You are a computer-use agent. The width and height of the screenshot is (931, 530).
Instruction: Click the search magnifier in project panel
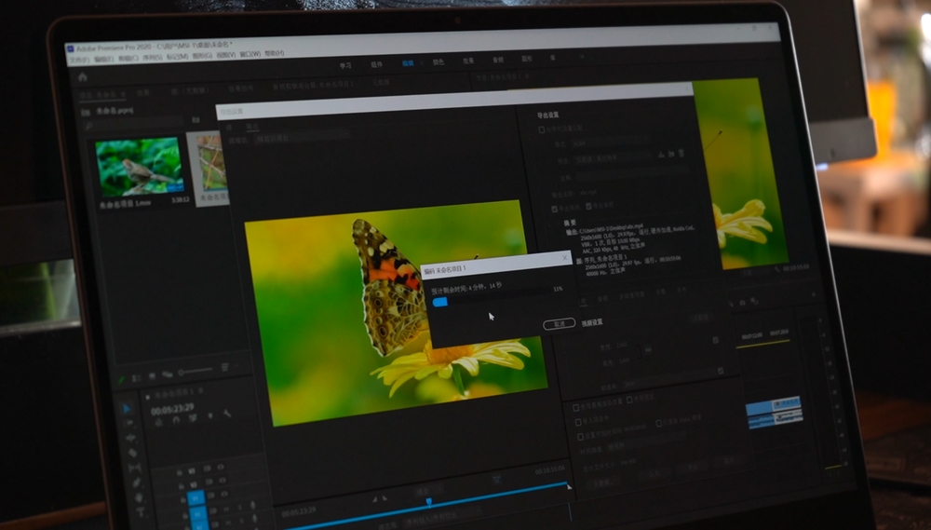(89, 126)
